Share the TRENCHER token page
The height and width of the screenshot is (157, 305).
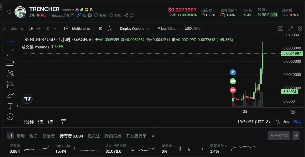(x=126, y=16)
